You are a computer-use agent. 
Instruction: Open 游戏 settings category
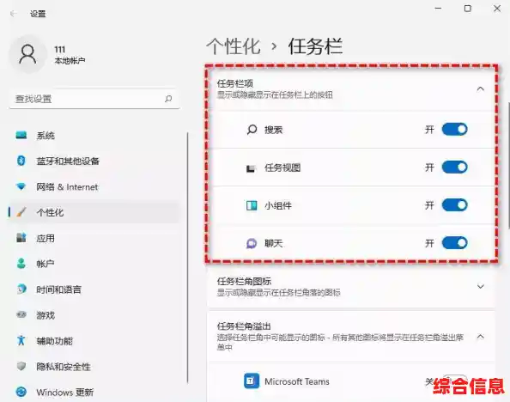click(x=94, y=315)
